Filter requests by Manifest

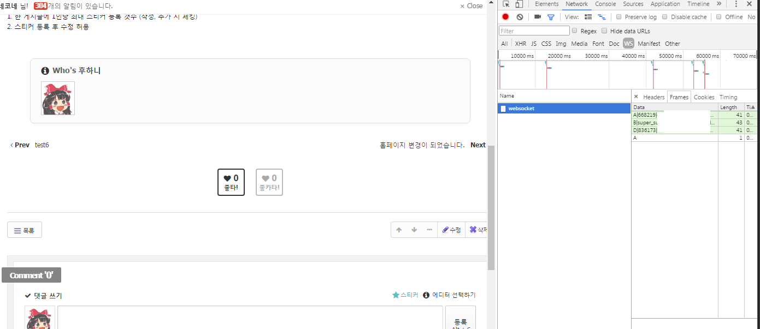(649, 44)
